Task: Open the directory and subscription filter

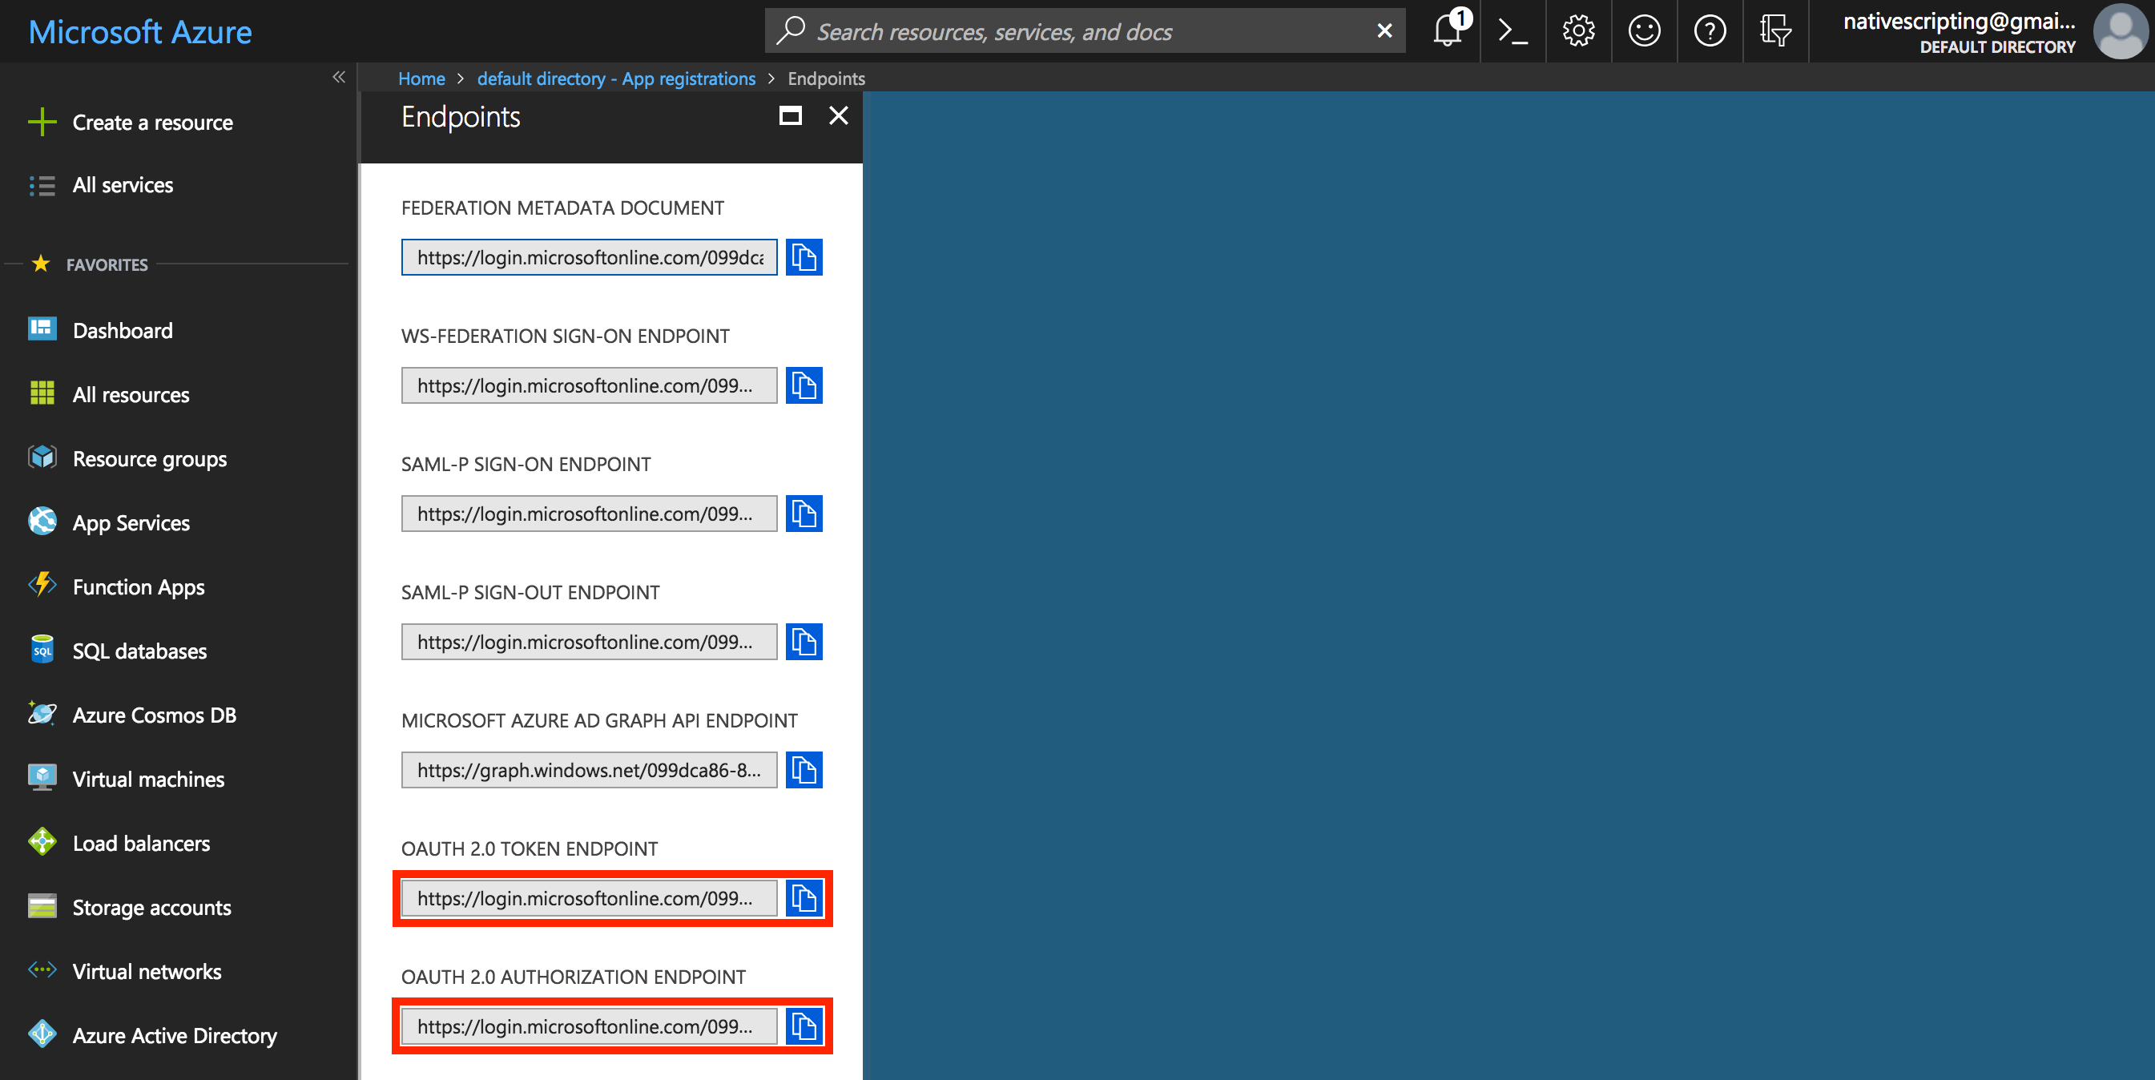Action: tap(1775, 32)
